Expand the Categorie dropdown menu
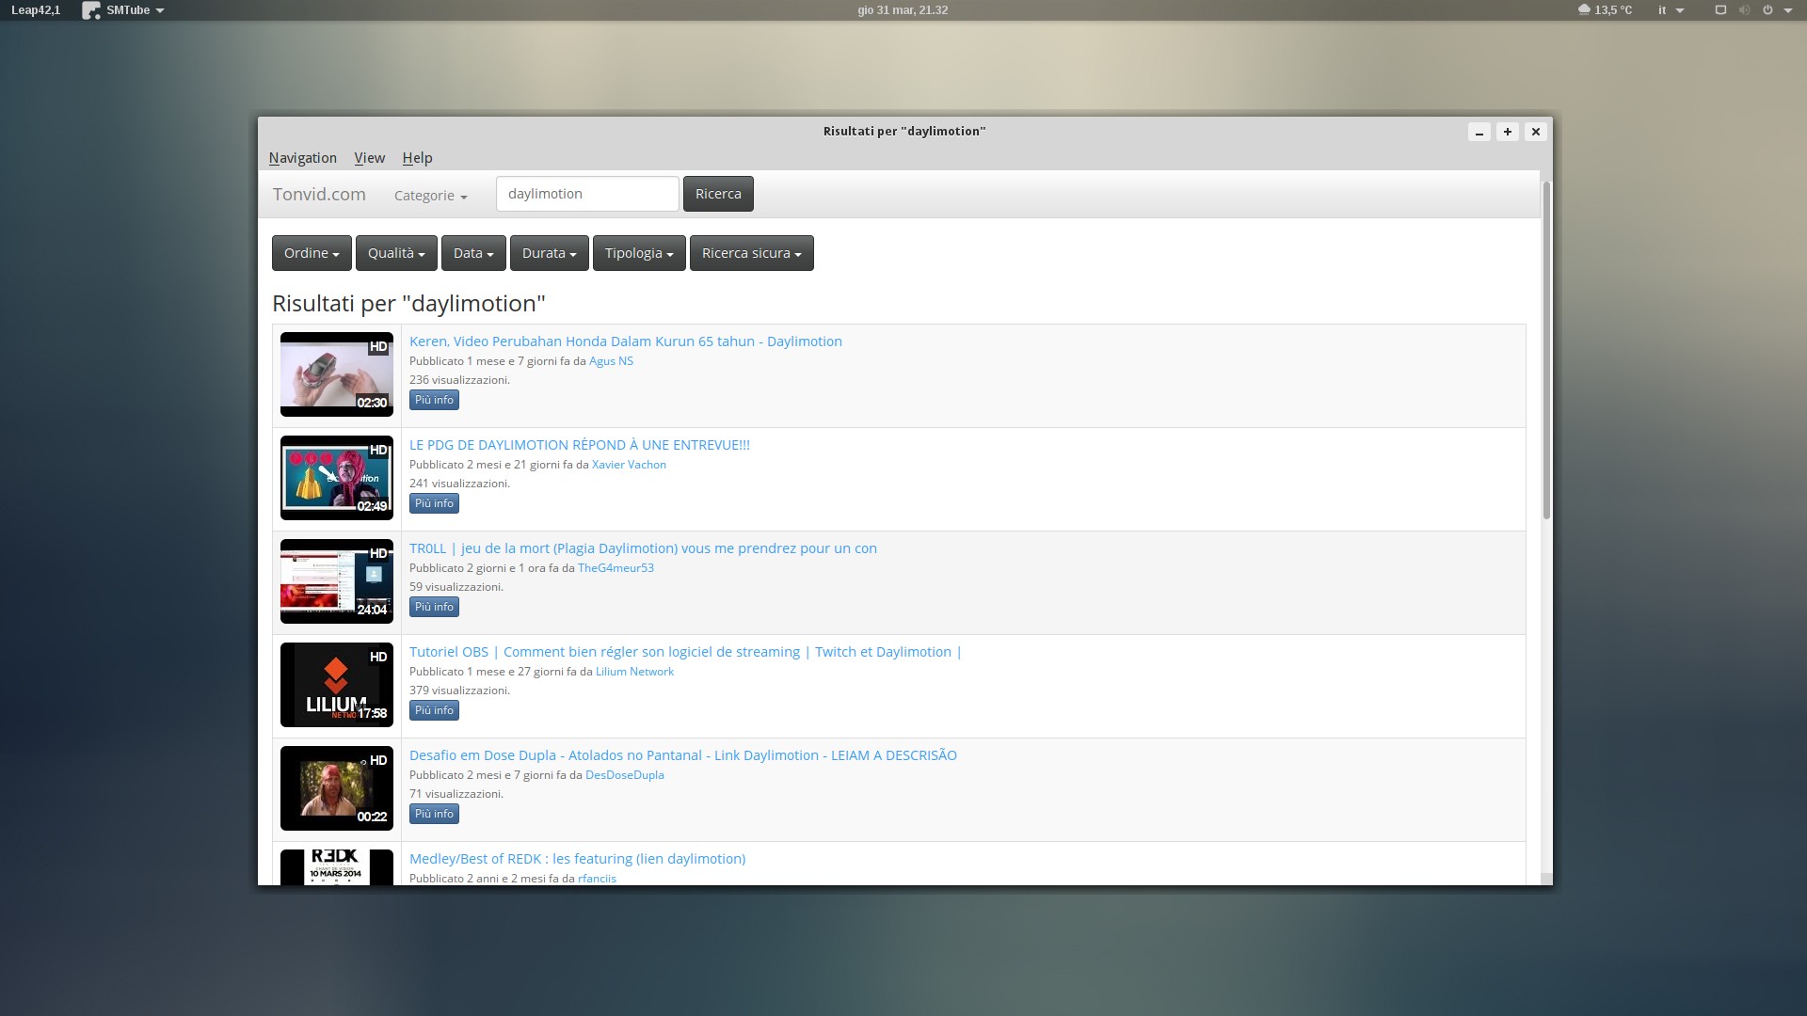Viewport: 1807px width, 1016px height. pyautogui.click(x=430, y=196)
